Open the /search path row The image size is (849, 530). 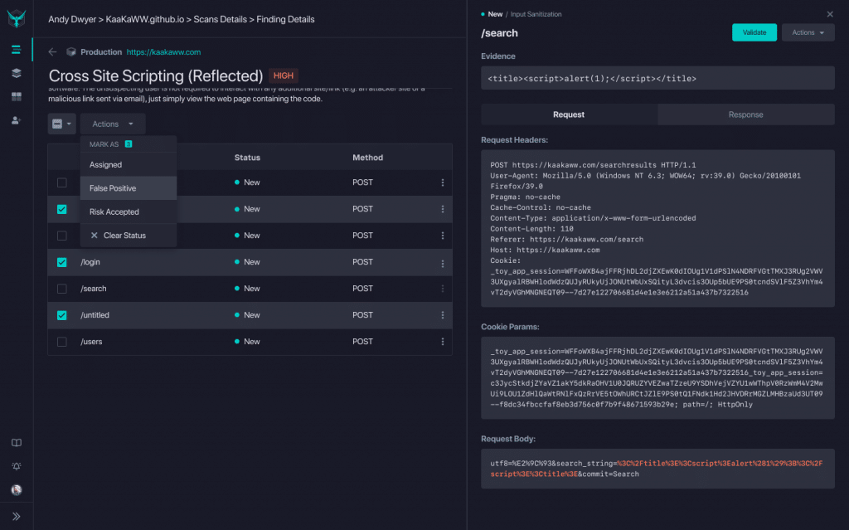[x=93, y=289]
